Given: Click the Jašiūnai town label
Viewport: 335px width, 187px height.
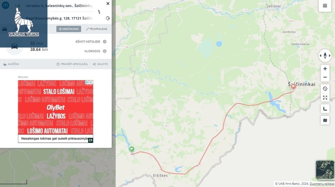Looking at the screenshot, I should click(274, 6).
